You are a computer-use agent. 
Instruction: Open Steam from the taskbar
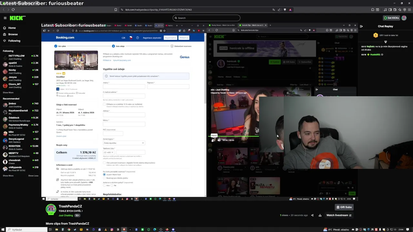coord(75,229)
